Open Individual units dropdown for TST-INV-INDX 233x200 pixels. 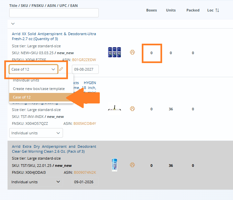click(x=36, y=133)
